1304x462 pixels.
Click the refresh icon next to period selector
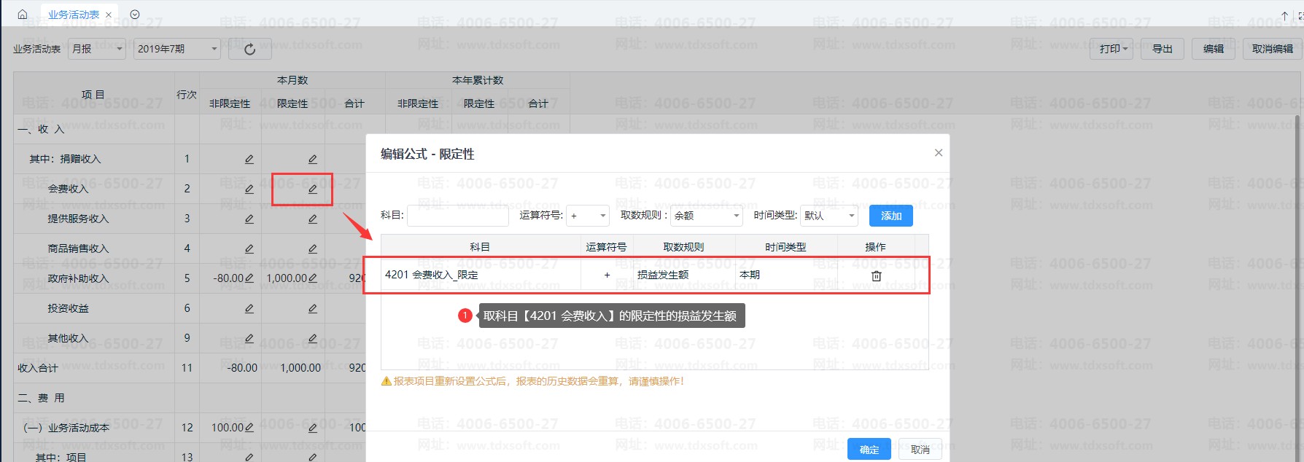[249, 50]
